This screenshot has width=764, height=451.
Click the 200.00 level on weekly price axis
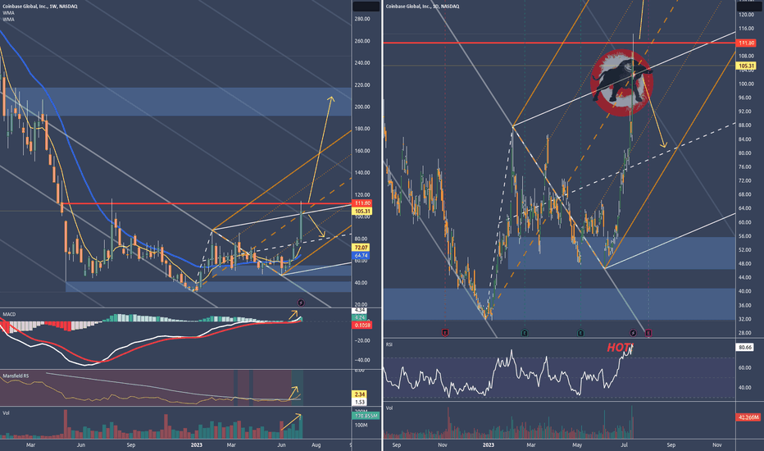pos(362,107)
